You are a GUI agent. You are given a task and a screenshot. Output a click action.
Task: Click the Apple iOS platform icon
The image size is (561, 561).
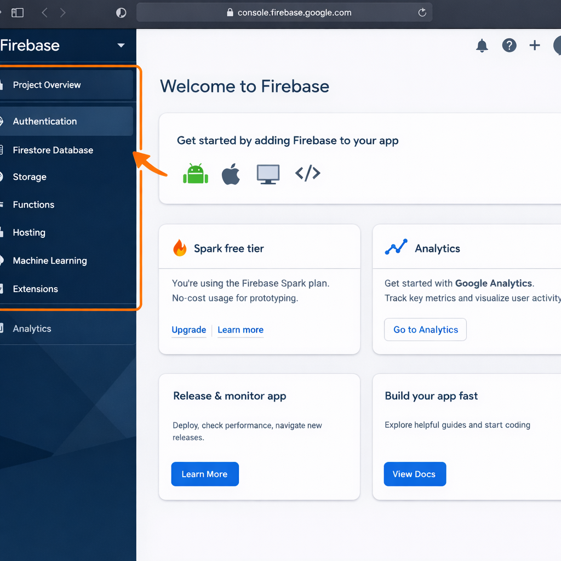click(231, 174)
